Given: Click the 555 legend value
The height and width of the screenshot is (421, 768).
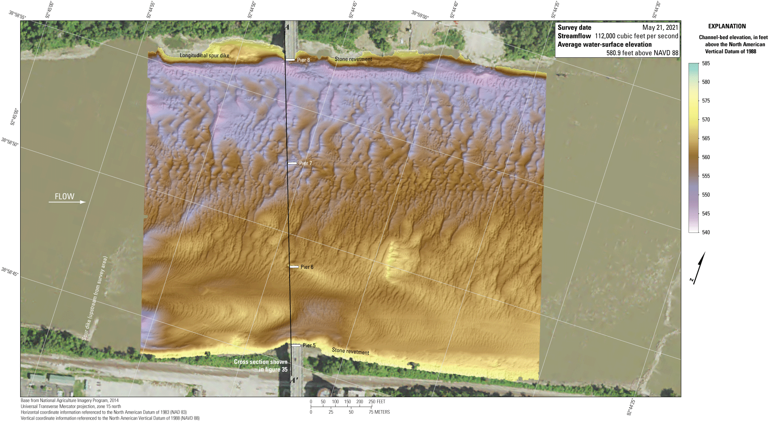Looking at the screenshot, I should [x=705, y=176].
